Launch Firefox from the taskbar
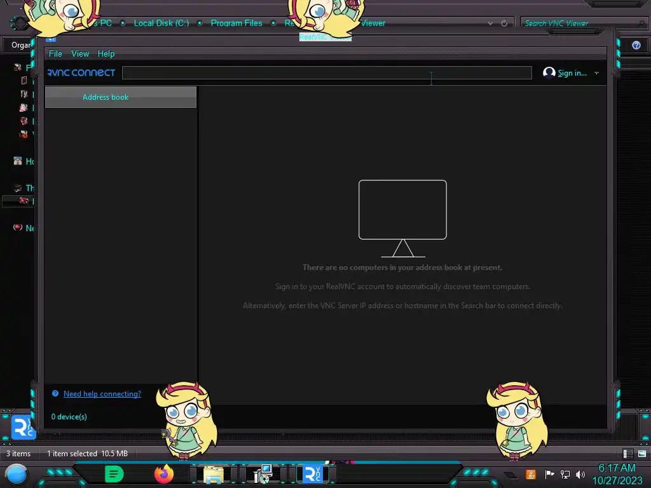This screenshot has width=651, height=488. point(164,474)
